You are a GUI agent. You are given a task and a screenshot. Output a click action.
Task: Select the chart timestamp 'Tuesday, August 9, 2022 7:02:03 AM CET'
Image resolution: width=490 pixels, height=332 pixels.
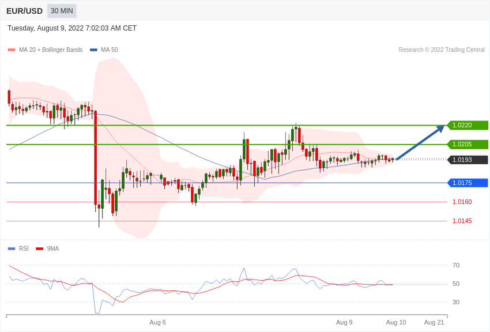[72, 28]
